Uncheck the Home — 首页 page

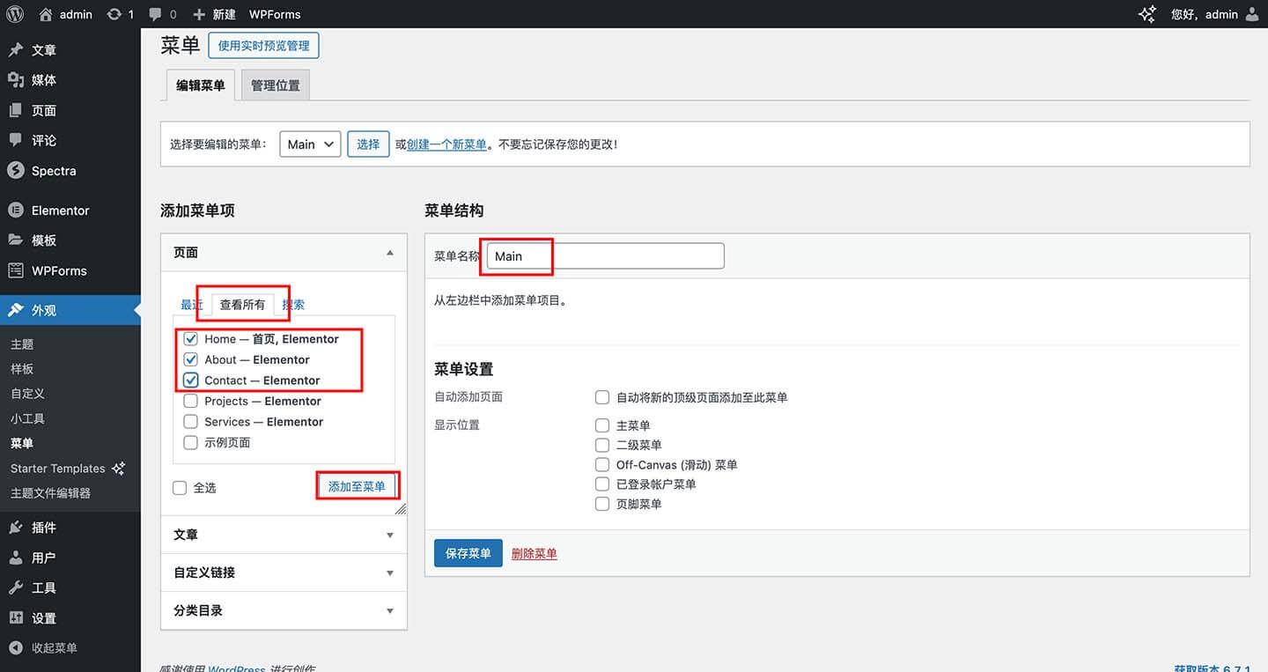click(190, 339)
